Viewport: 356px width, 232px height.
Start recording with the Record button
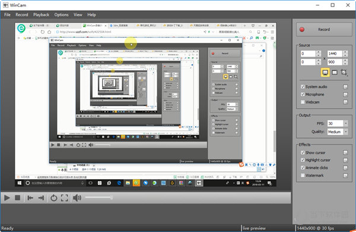tap(324, 29)
